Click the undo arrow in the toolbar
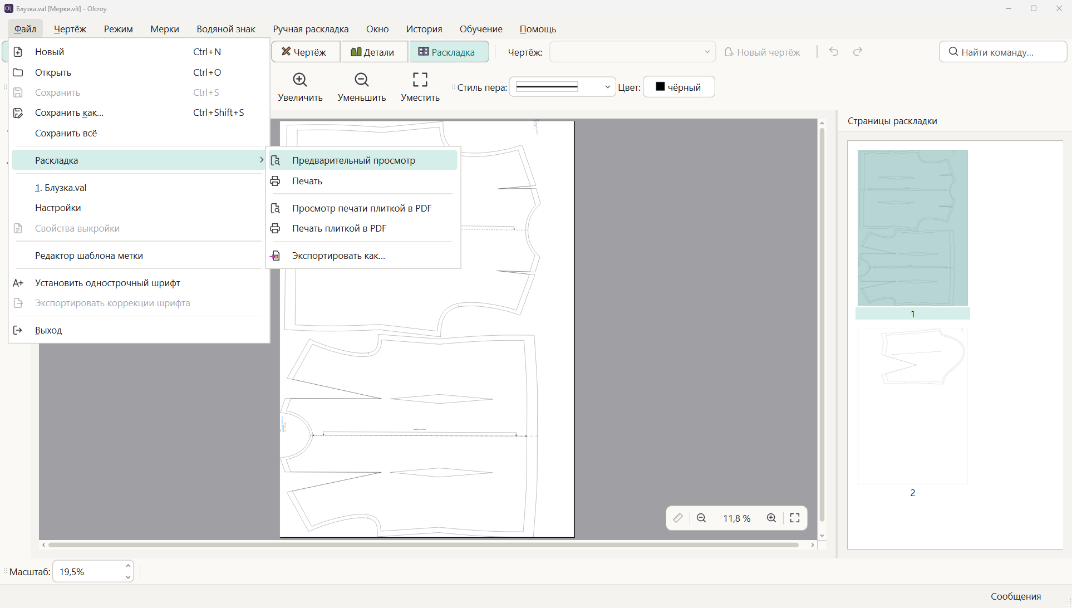1072x608 pixels. pyautogui.click(x=834, y=52)
